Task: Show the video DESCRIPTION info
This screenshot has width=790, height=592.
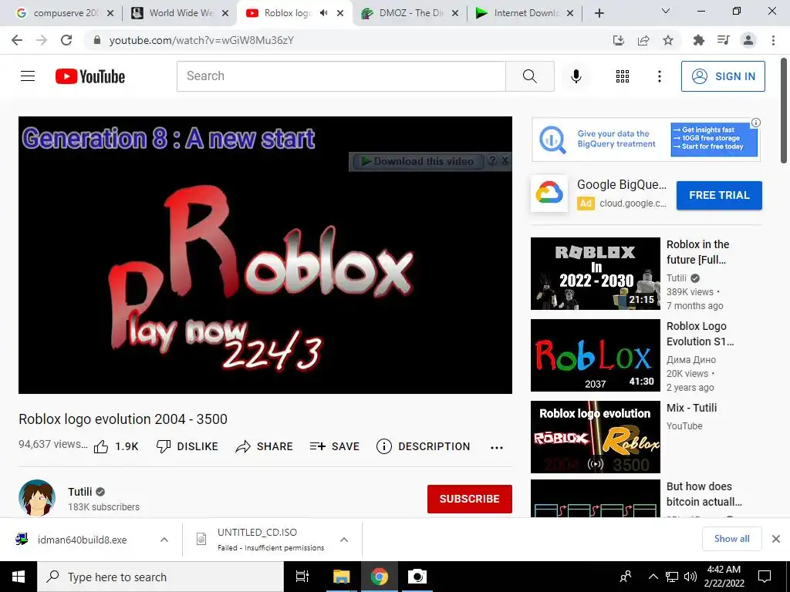Action: tap(424, 446)
